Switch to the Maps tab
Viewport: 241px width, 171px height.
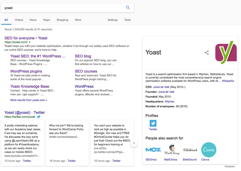click(x=47, y=20)
